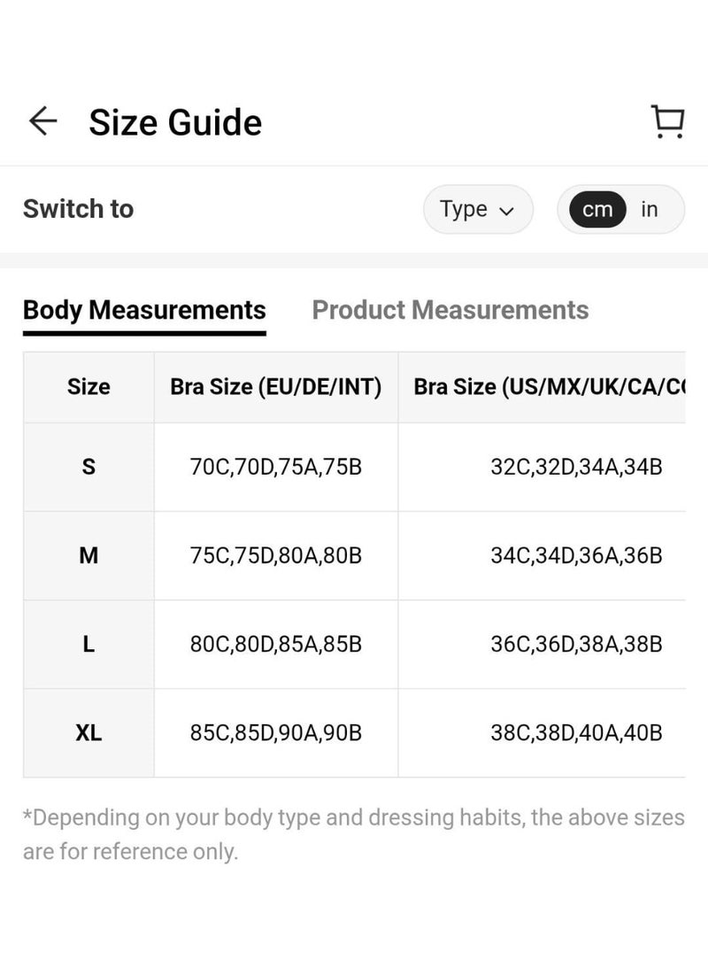Click the Bra Size (US/MX/UK/CA) header

point(550,387)
